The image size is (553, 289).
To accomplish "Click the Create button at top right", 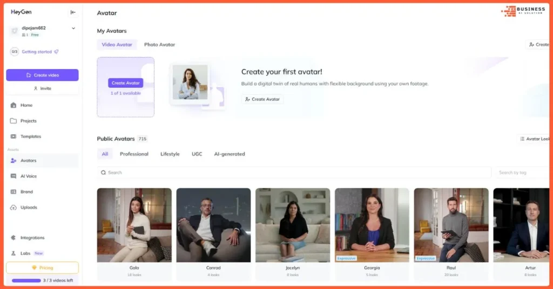I will pos(538,45).
